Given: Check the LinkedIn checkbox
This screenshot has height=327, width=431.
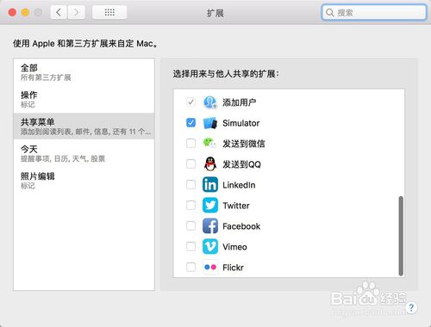Looking at the screenshot, I should pos(191,184).
